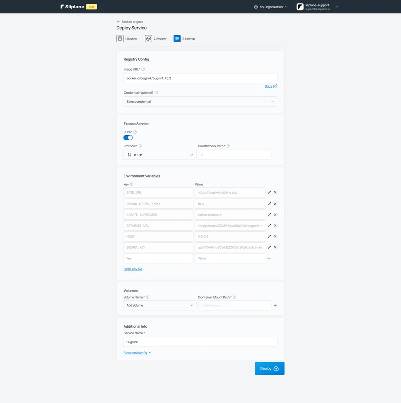The width and height of the screenshot is (401, 403).
Task: Edit the DATABASE_URL environment variable
Action: (269, 226)
